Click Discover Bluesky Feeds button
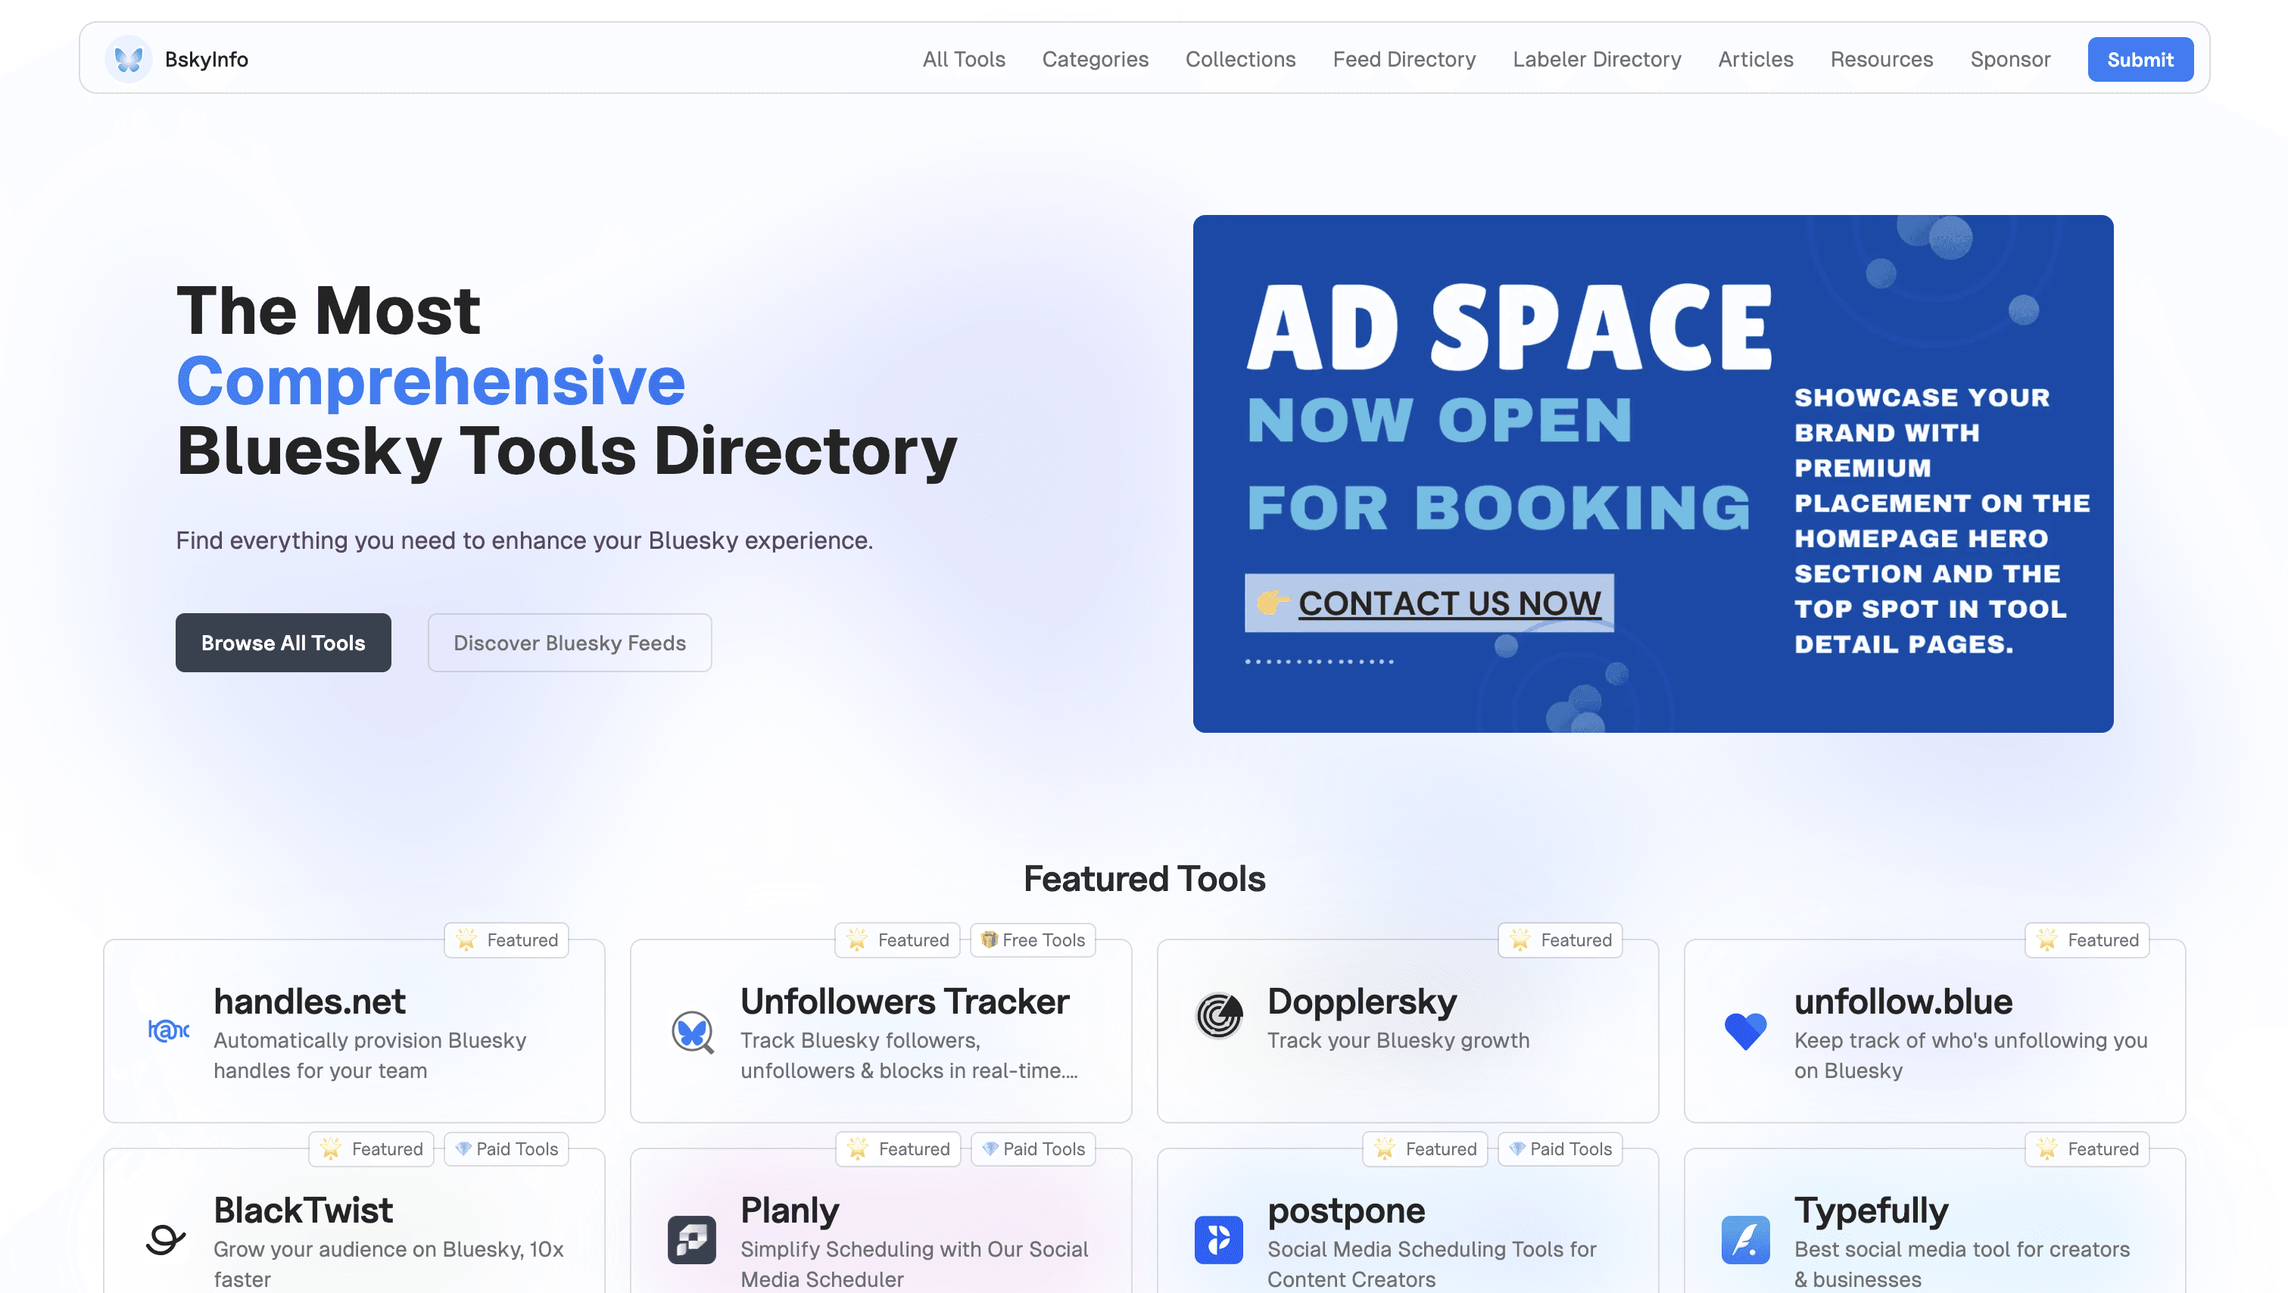The image size is (2288, 1293). click(x=569, y=643)
